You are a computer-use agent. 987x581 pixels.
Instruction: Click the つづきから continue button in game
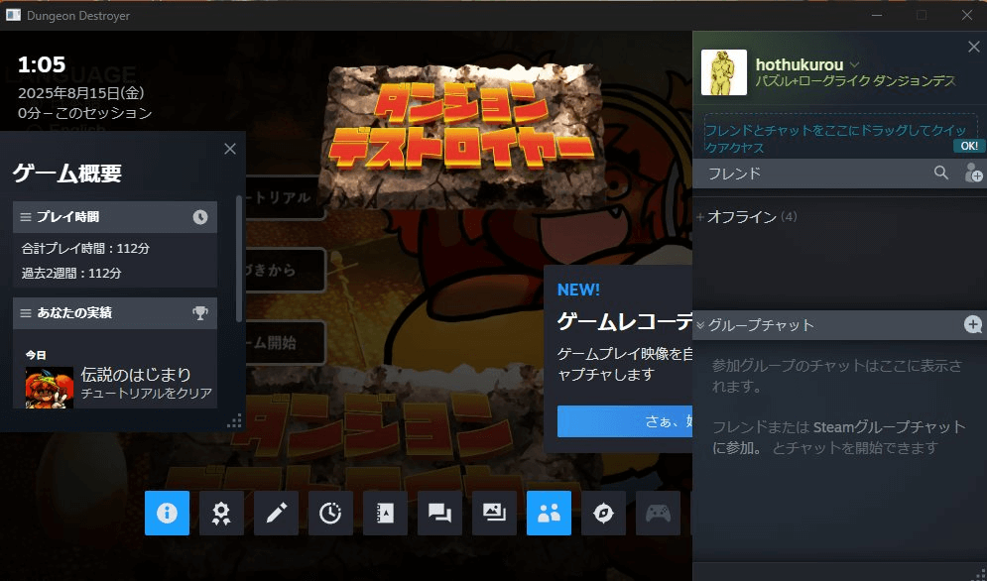[285, 270]
